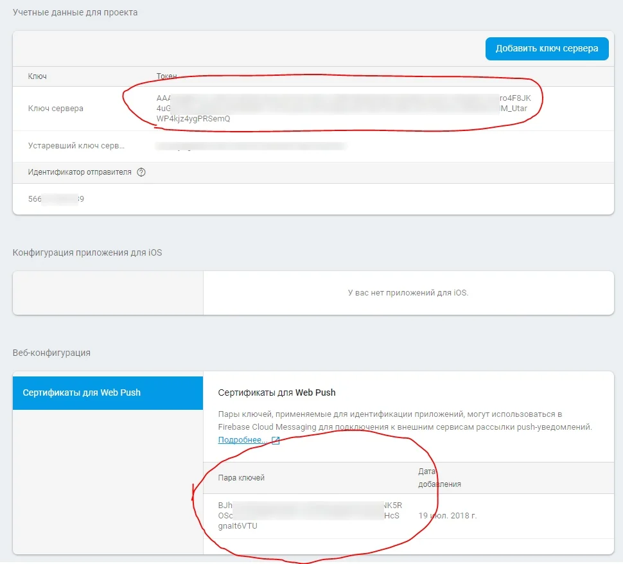Click the external link icon after 'Подробнее'

pos(276,440)
